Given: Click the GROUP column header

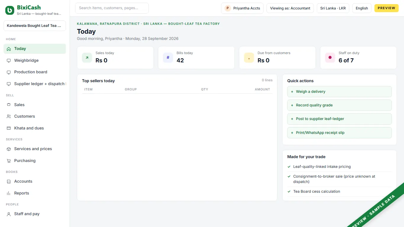Looking at the screenshot, I should (131, 89).
